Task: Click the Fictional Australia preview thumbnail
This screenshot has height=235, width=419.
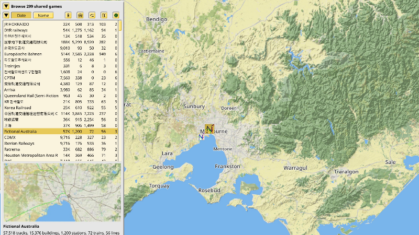Action: point(62,192)
